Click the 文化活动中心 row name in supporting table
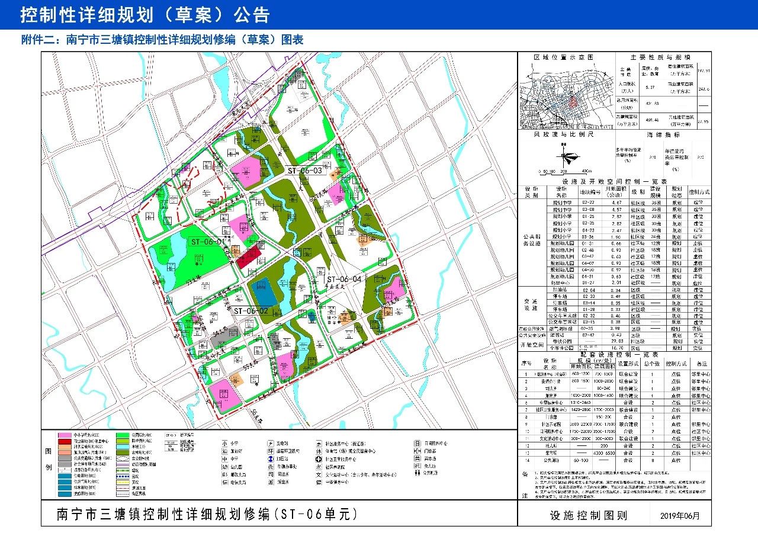Screen dimensions: 758x536 click(x=551, y=438)
